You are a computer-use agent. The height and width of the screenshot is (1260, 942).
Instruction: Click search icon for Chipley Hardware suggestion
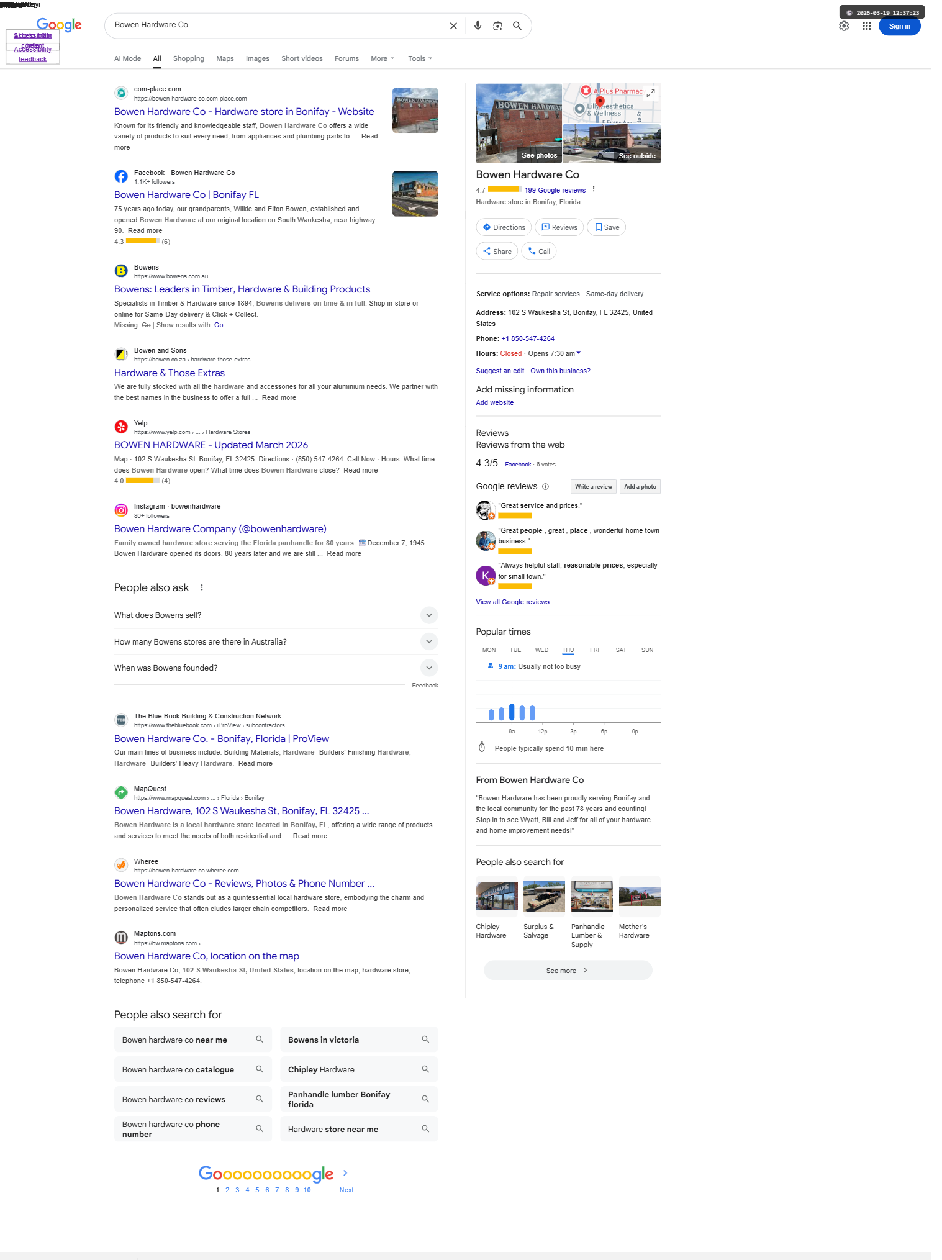pos(425,1069)
